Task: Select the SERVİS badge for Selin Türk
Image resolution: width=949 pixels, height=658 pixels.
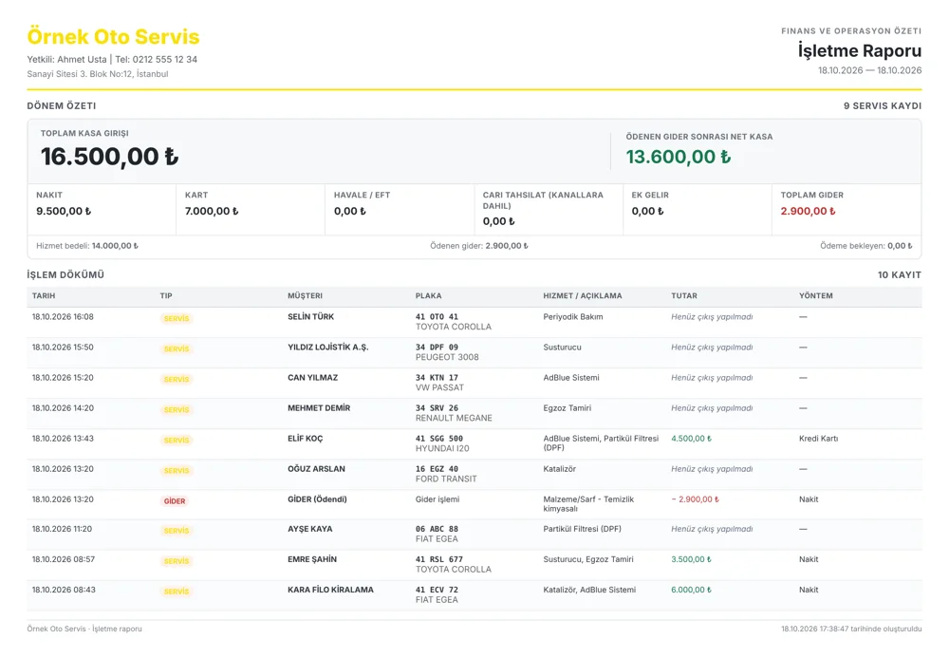Action: point(177,318)
